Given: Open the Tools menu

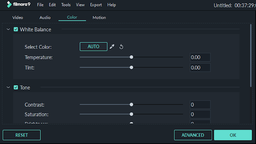Looking at the screenshot, I should (66, 5).
